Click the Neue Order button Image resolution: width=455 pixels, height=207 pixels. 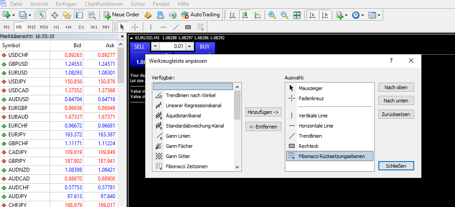[121, 15]
